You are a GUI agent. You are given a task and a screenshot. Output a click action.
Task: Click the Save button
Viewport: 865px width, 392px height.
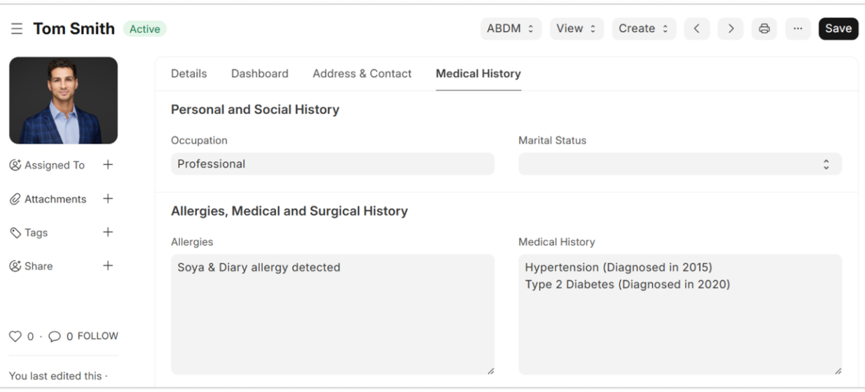pos(838,29)
